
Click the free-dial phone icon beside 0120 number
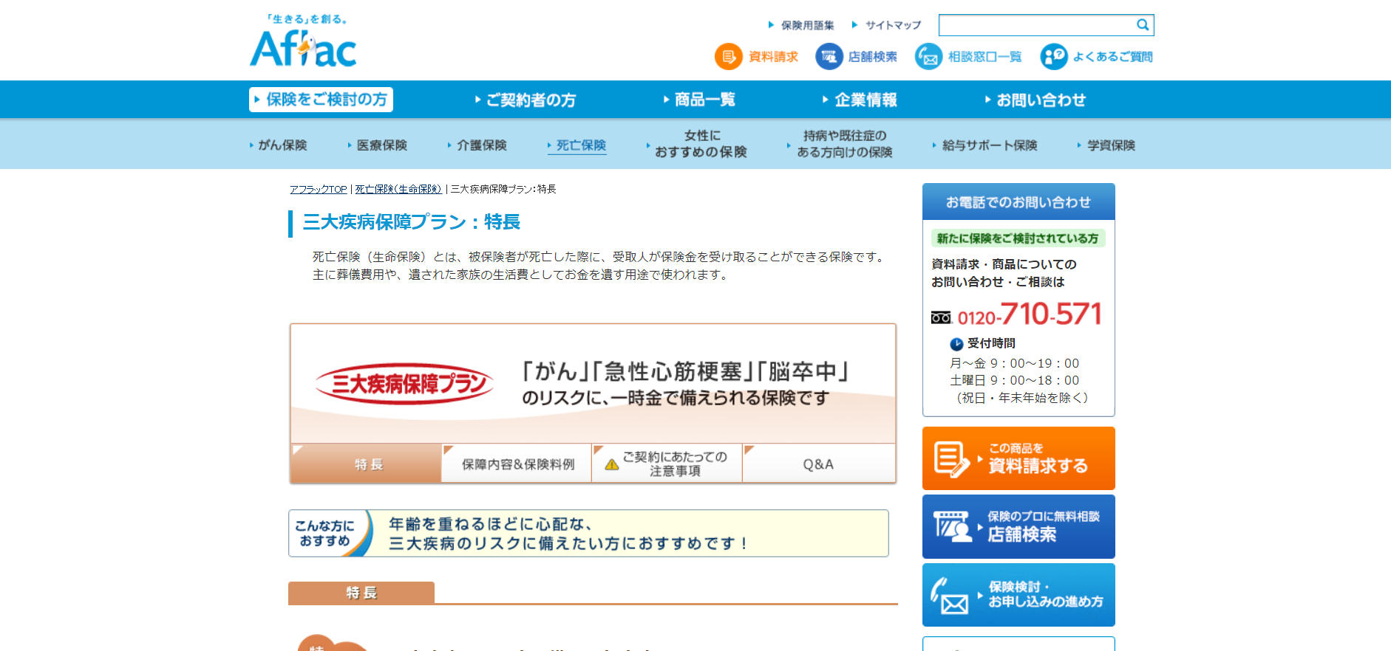tap(941, 317)
